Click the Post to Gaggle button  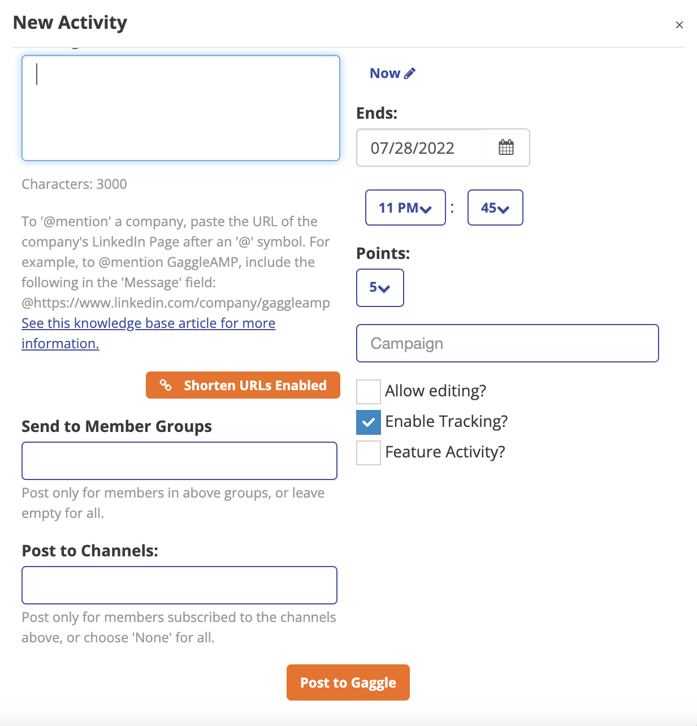click(348, 682)
